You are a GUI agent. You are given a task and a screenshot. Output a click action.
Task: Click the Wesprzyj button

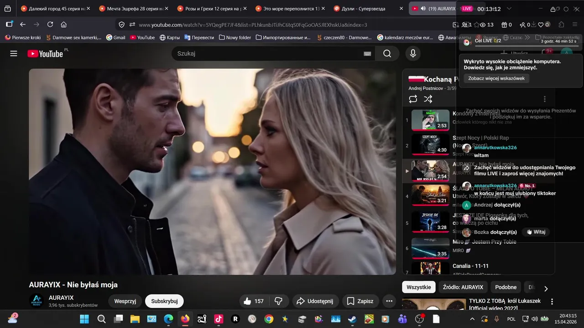125,301
